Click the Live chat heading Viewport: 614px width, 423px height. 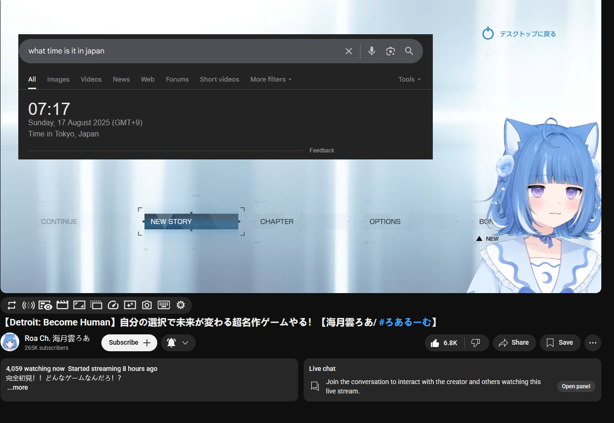322,369
